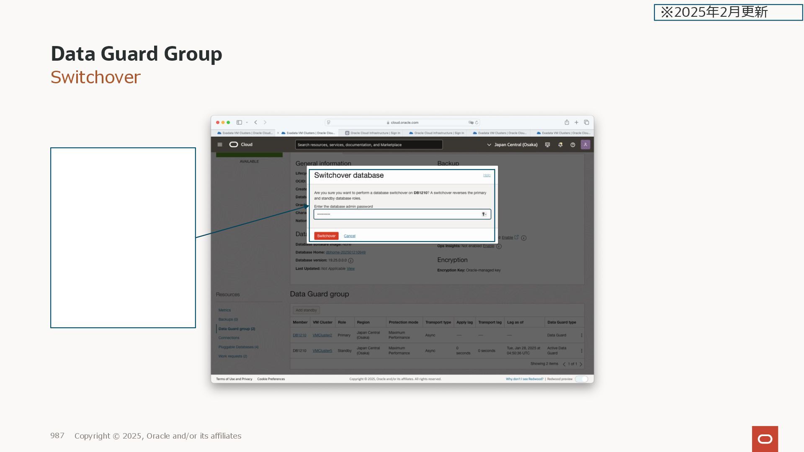The width and height of the screenshot is (804, 452).
Task: Switch to the Oracle Cloud Infrastructure Sign In tab
Action: point(373,133)
